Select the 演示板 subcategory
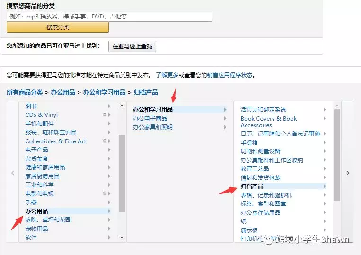 click(249, 230)
